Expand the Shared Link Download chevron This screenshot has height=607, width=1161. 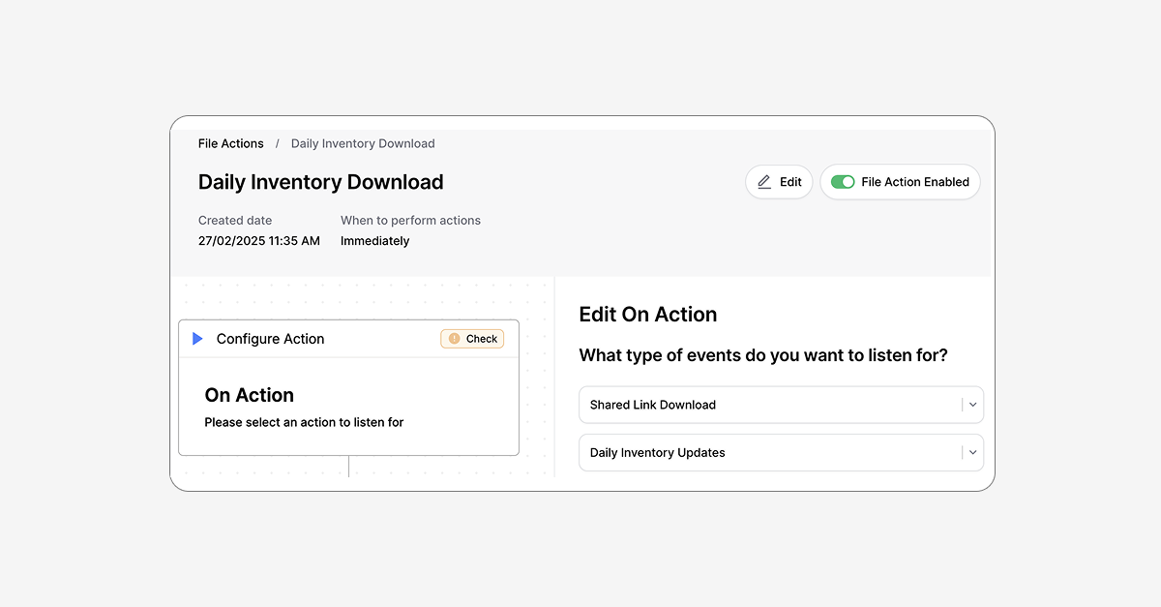point(972,405)
